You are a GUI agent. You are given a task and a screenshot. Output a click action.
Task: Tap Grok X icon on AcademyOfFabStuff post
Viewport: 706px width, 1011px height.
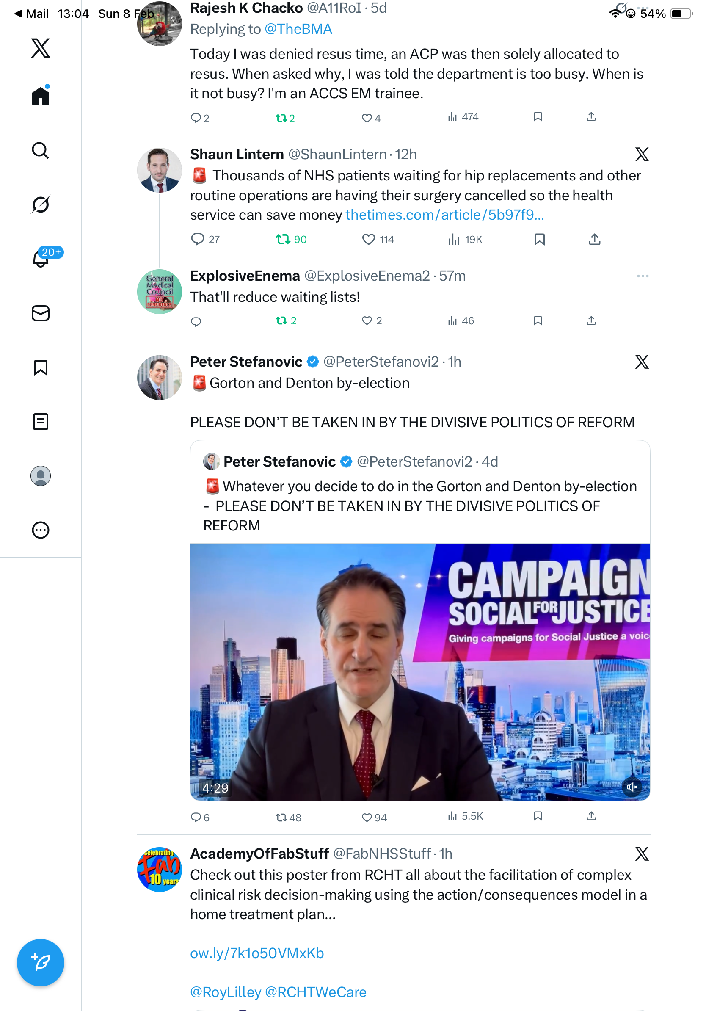(642, 854)
